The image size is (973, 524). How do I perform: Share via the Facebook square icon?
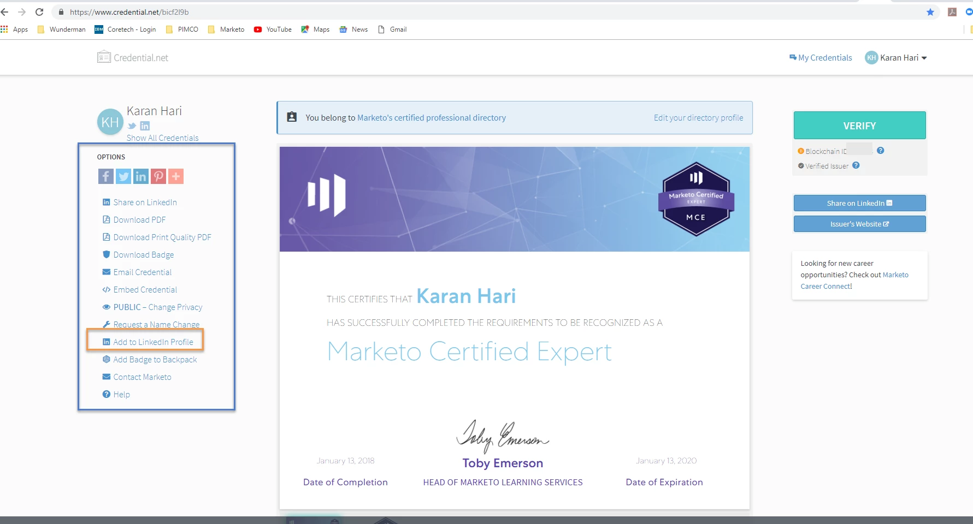pyautogui.click(x=106, y=176)
